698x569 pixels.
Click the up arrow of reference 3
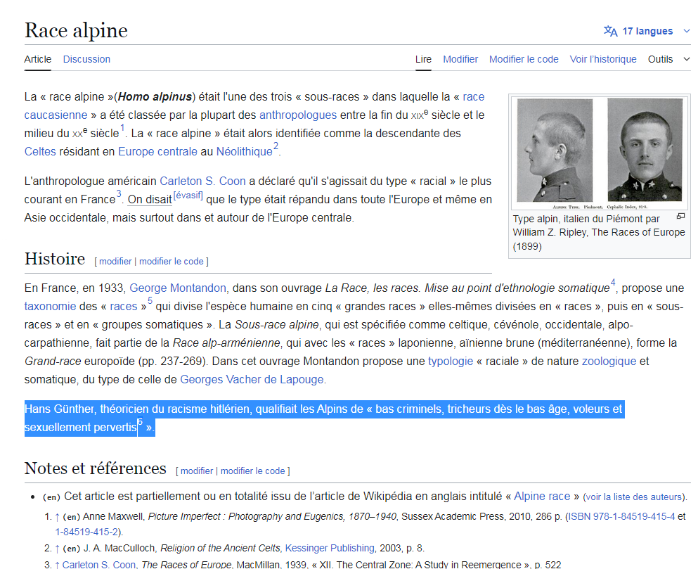(x=57, y=565)
